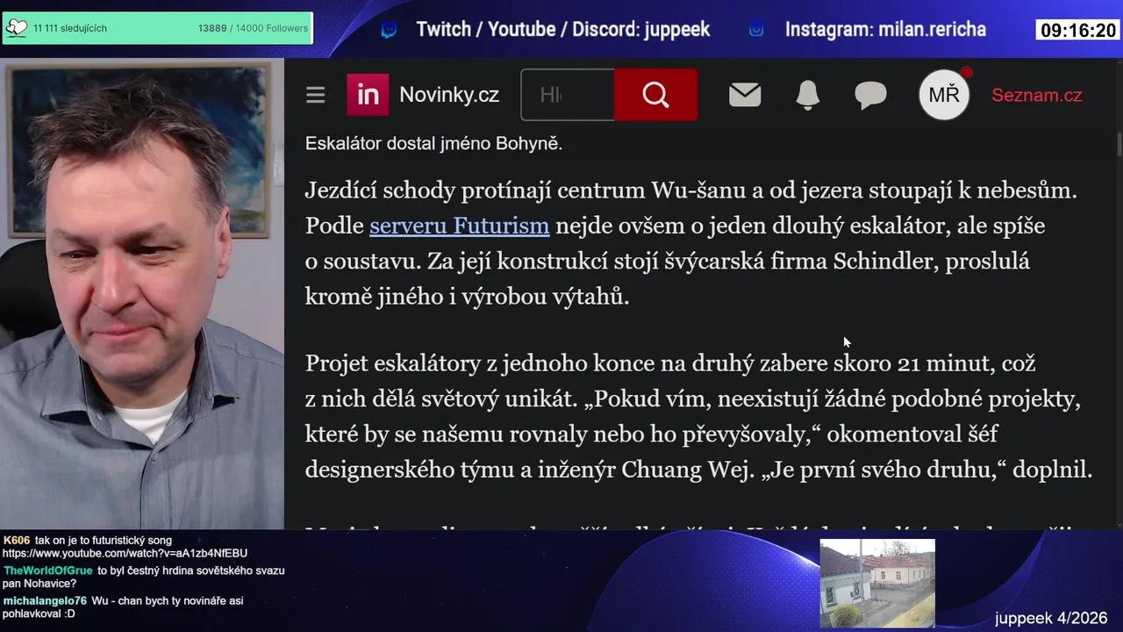
Task: Click 'Instagram: milan.rericha' text
Action: pyautogui.click(x=885, y=30)
